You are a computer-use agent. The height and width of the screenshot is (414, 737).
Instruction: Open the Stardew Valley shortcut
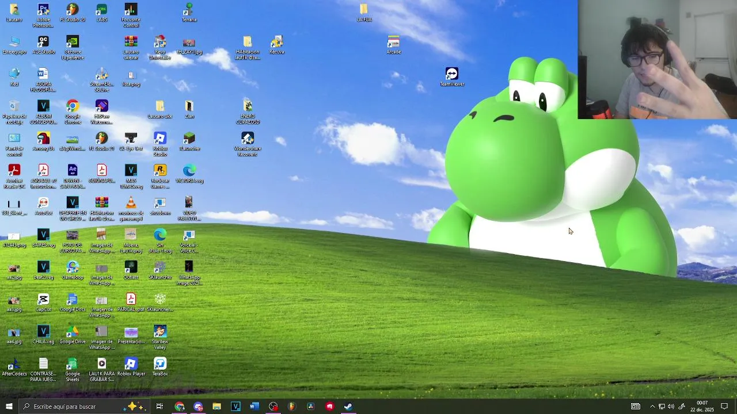pyautogui.click(x=160, y=337)
